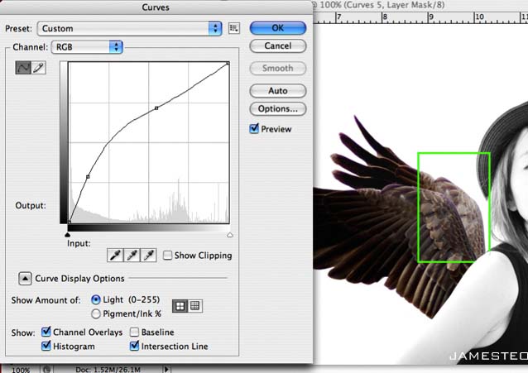Pick the gray point eyedropper

(132, 256)
